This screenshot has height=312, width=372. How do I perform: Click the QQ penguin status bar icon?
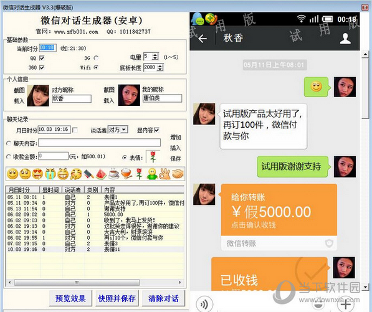pos(198,19)
